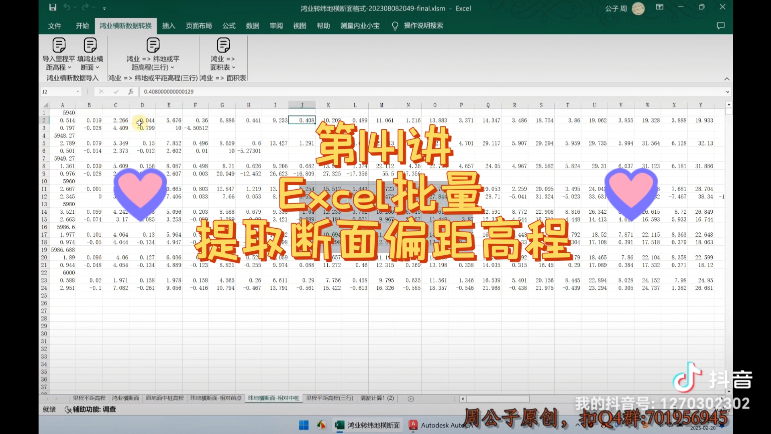This screenshot has height=434, width=771.
Task: Click the Save icon on Quick Access Toolbar
Action: [53, 7]
